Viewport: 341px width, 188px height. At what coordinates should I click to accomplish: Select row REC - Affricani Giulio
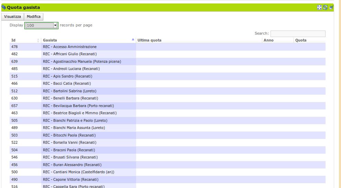tap(70, 54)
